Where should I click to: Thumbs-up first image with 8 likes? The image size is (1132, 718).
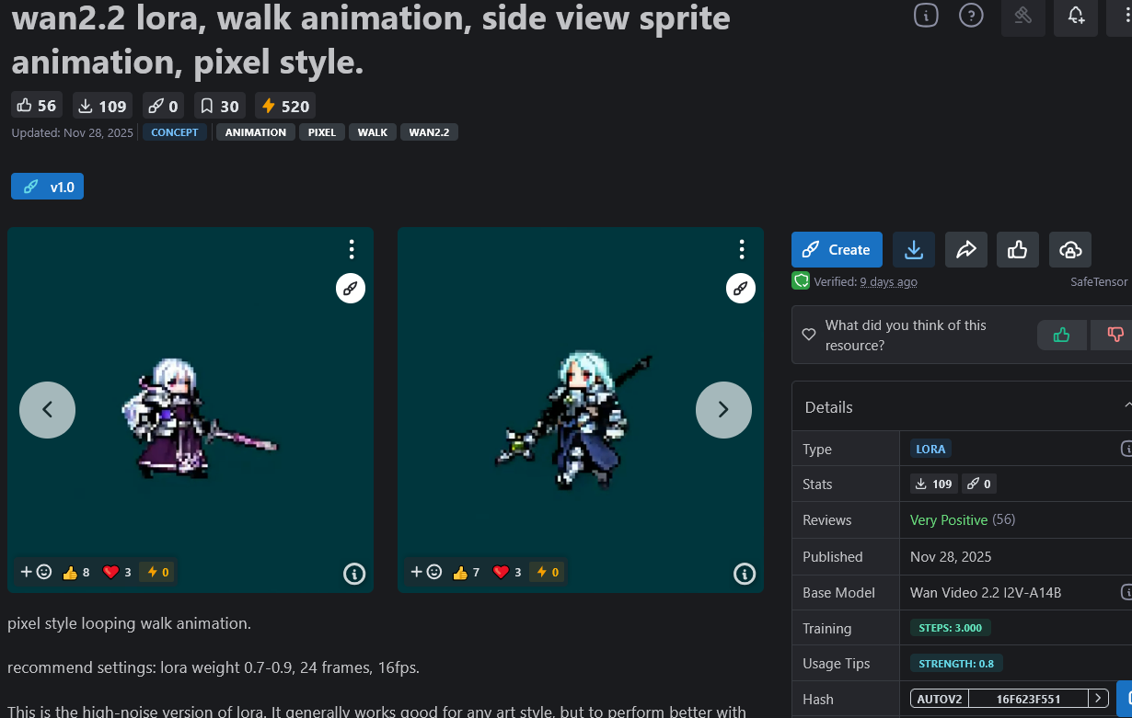pyautogui.click(x=76, y=572)
